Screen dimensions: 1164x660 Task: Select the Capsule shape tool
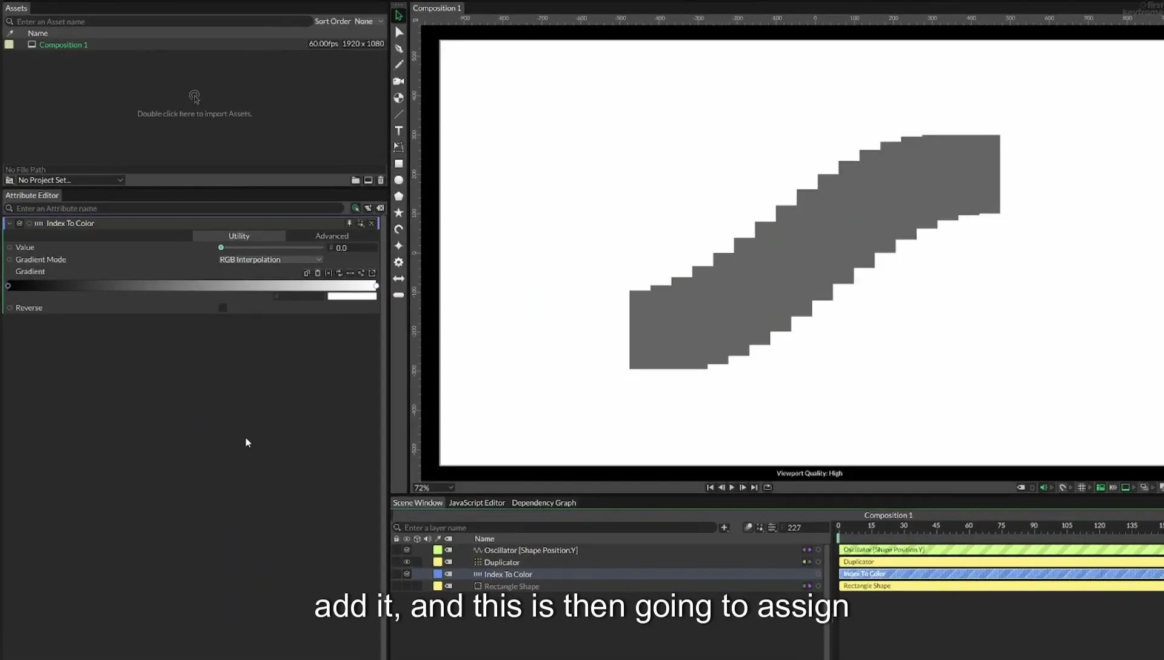[x=398, y=295]
